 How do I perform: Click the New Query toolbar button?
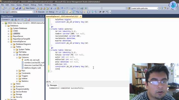(29, 8)
